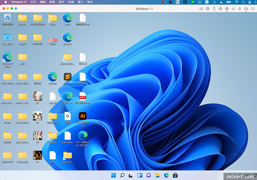257x180 pixels.
Task: Open File Explorer on Windows taskbar
Action: [158, 175]
